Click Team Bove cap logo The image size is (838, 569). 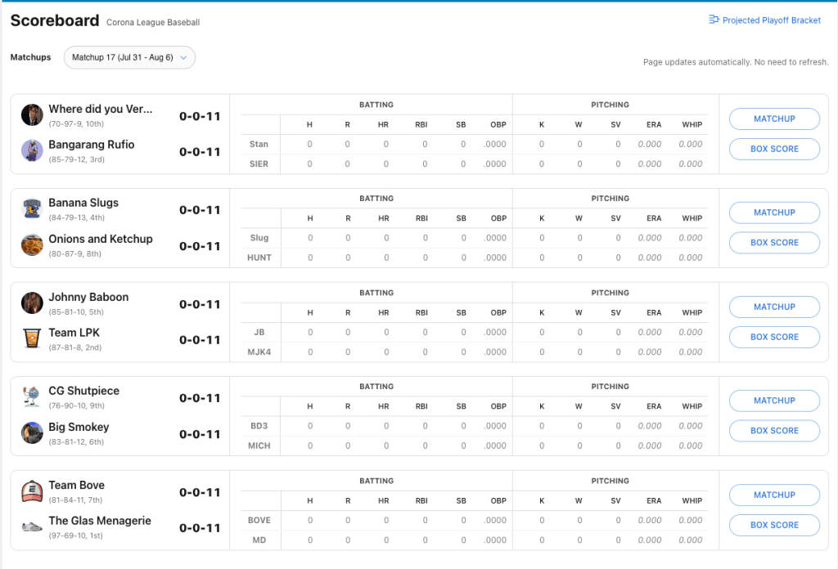pos(32,491)
